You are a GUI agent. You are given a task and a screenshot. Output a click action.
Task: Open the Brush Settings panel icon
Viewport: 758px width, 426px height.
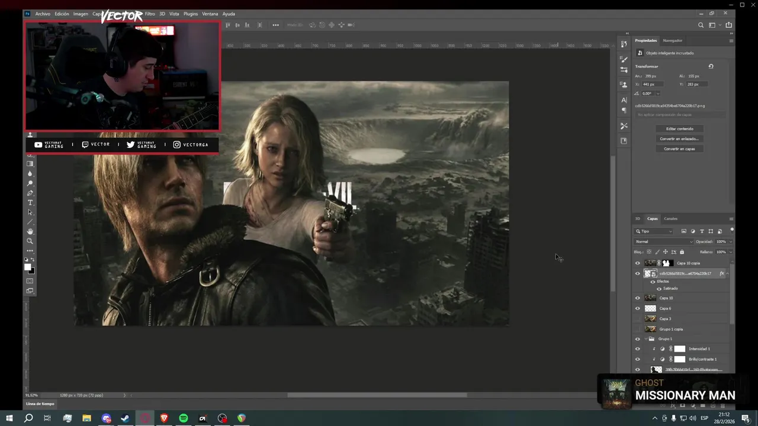click(624, 59)
